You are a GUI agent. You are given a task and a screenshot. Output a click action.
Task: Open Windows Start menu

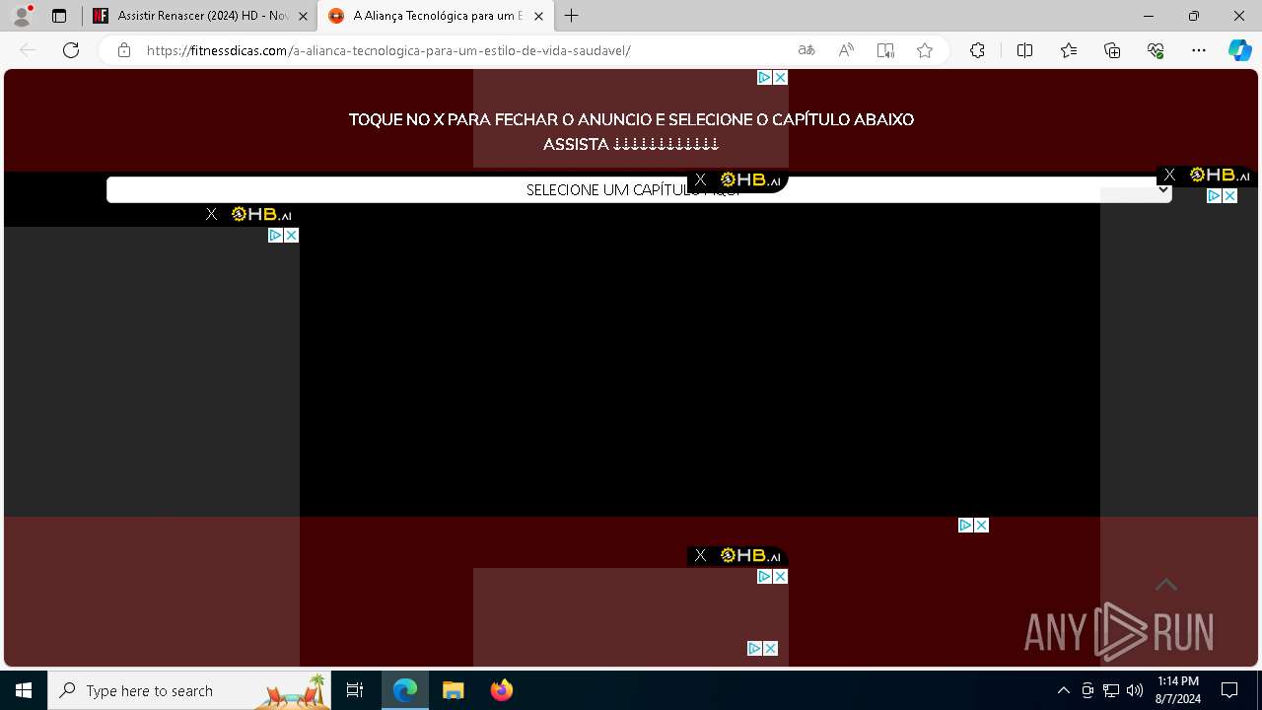click(24, 690)
